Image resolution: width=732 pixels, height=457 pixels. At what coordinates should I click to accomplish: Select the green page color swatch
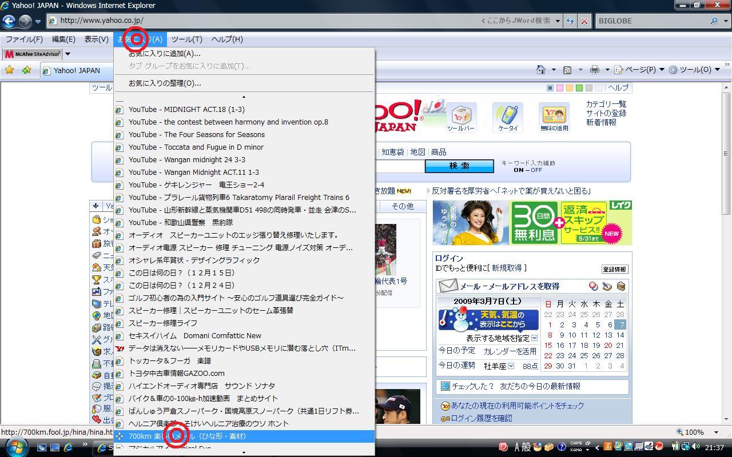[x=579, y=88]
